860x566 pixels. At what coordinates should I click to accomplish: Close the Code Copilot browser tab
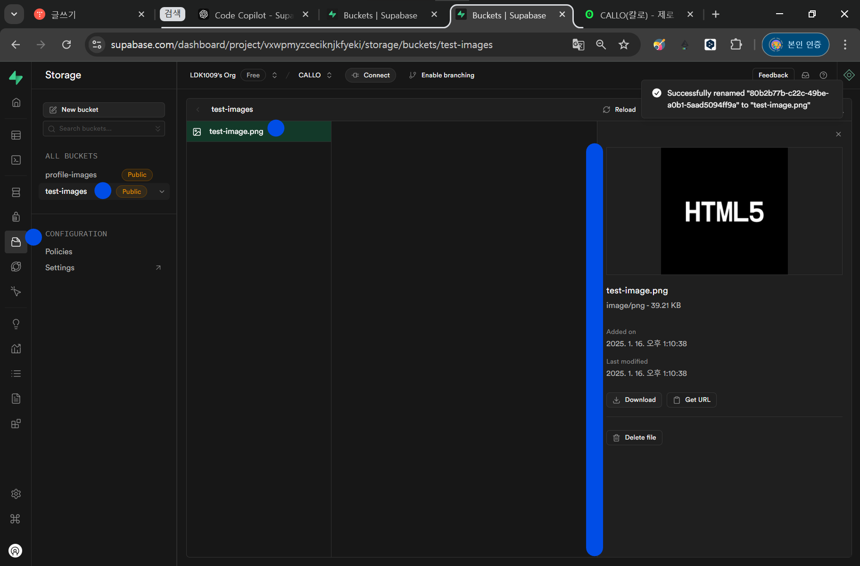click(x=306, y=15)
